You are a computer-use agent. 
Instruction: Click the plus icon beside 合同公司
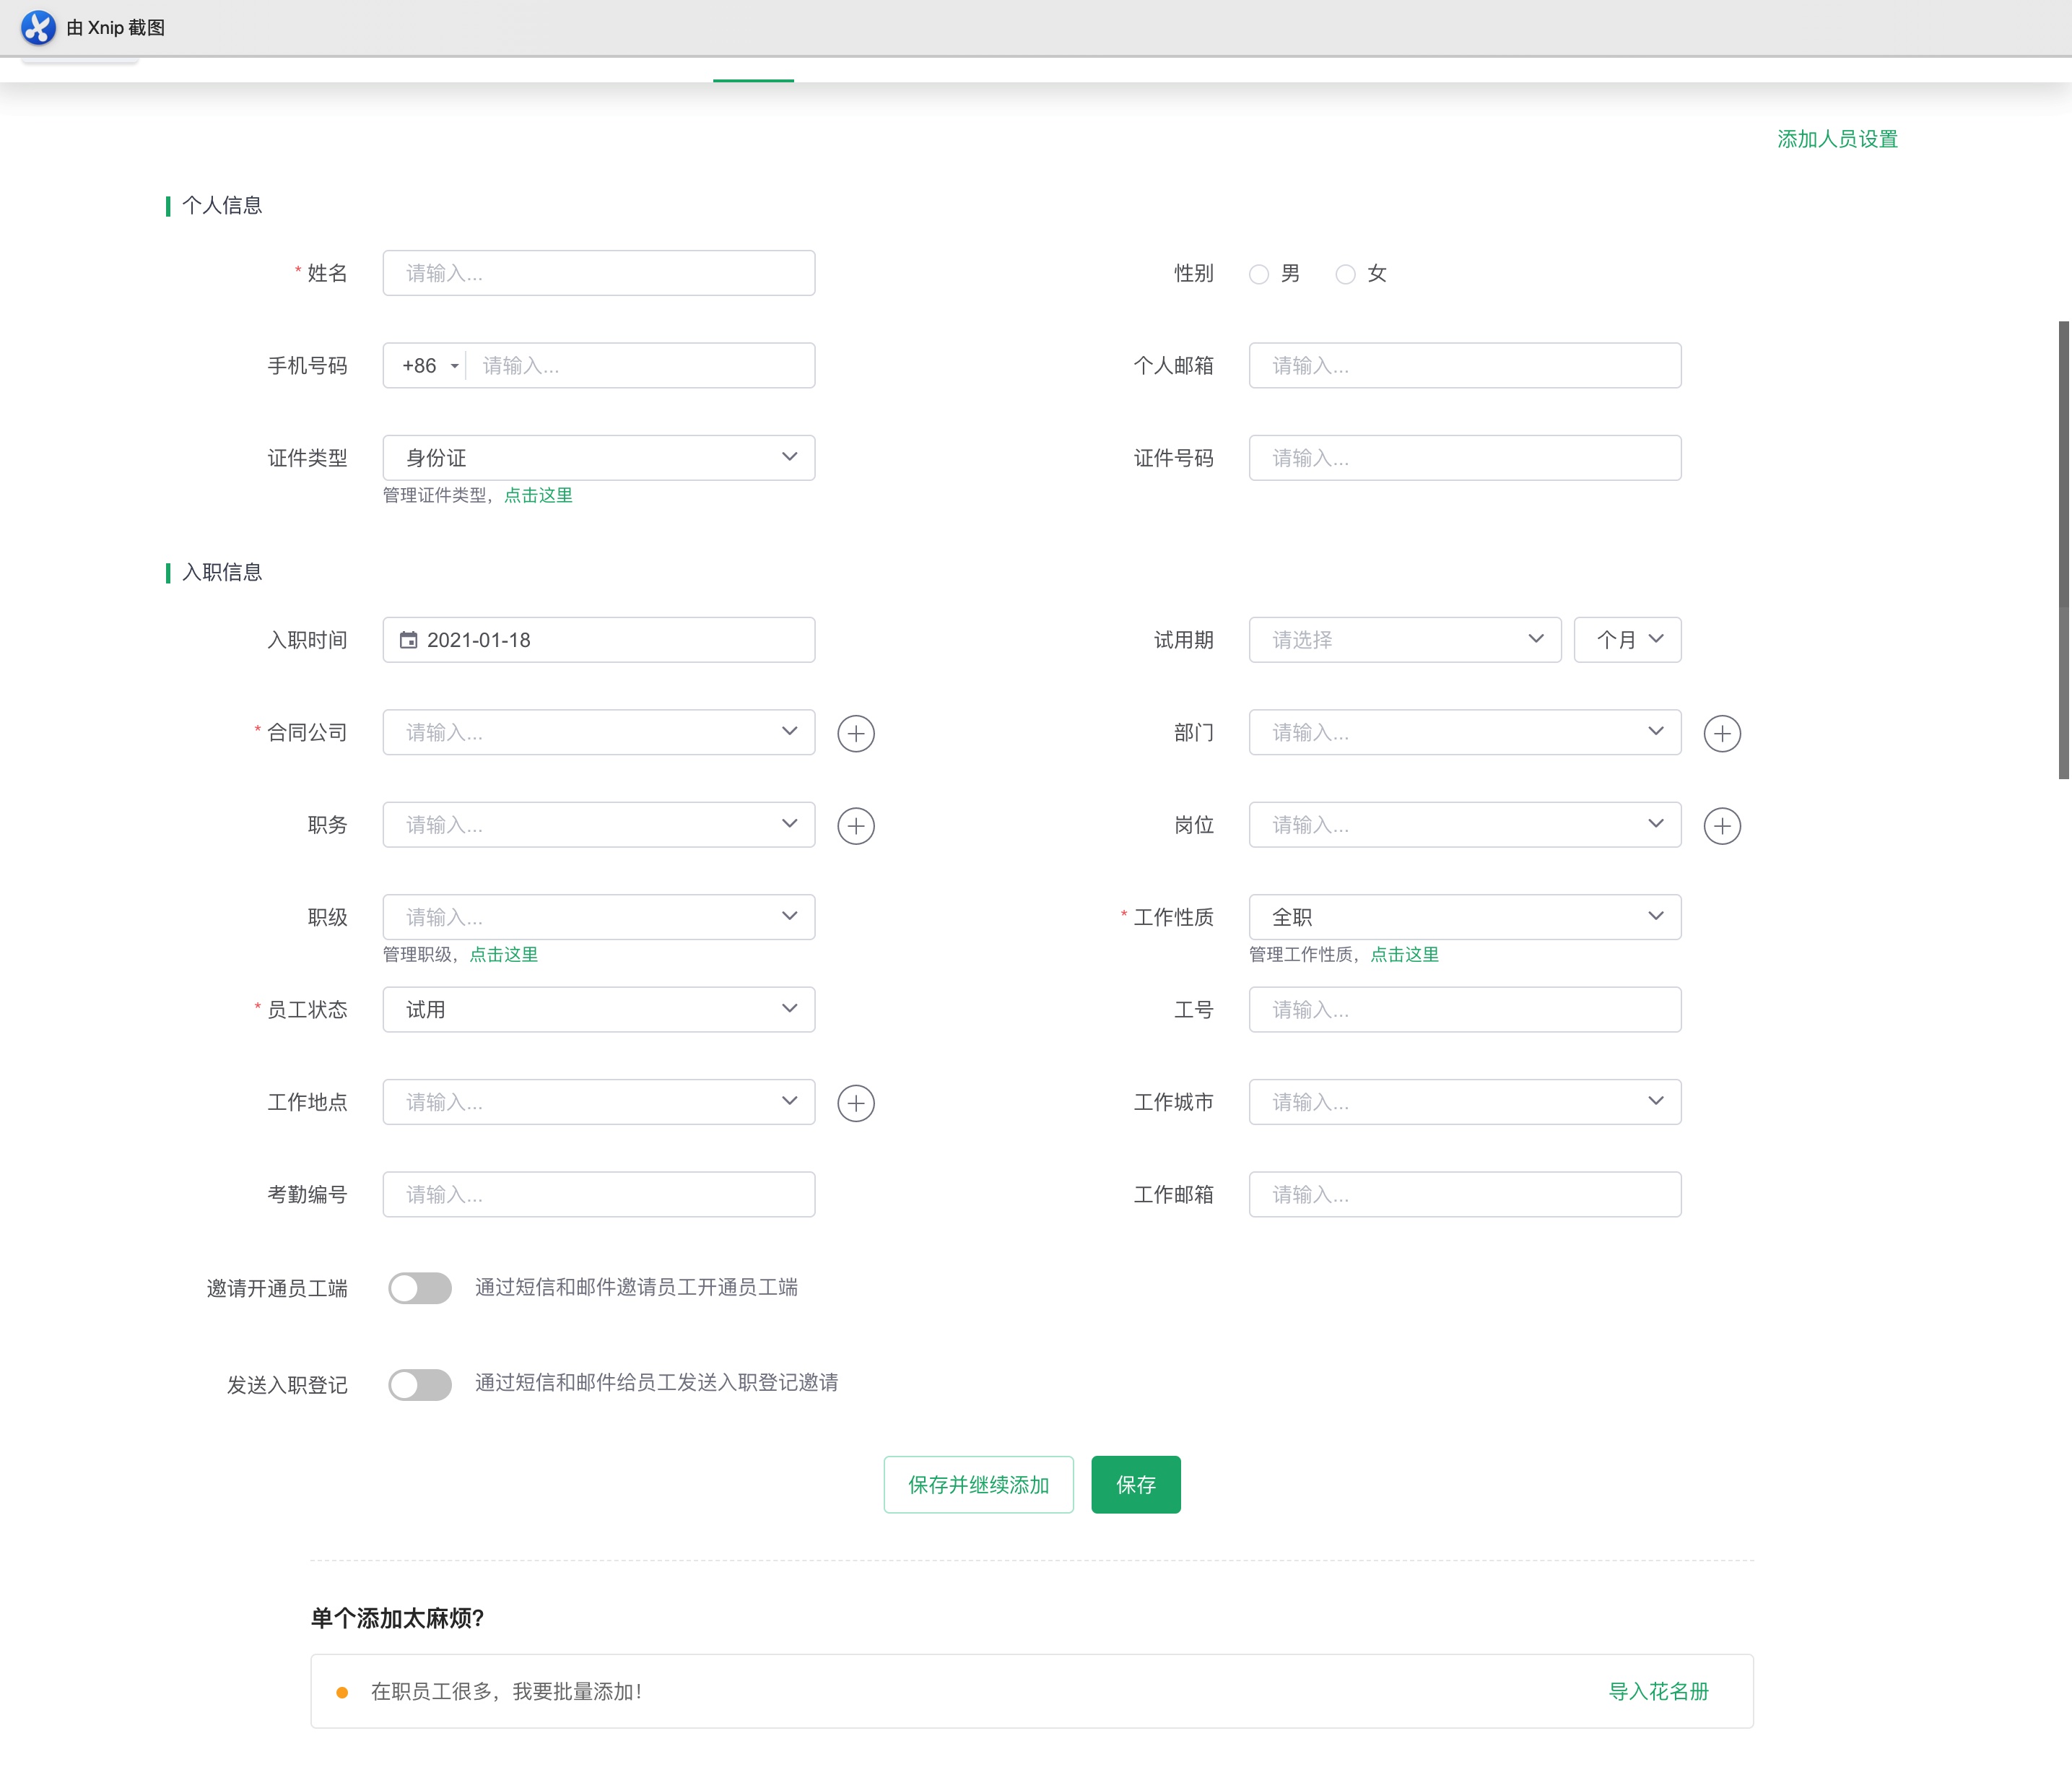click(855, 733)
